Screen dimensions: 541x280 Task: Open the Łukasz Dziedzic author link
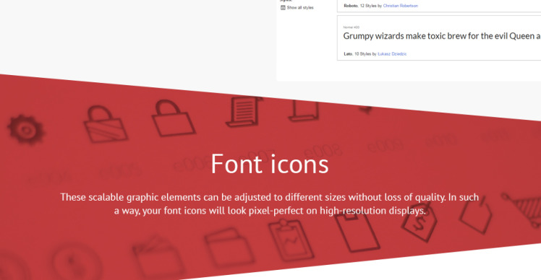[x=392, y=53]
